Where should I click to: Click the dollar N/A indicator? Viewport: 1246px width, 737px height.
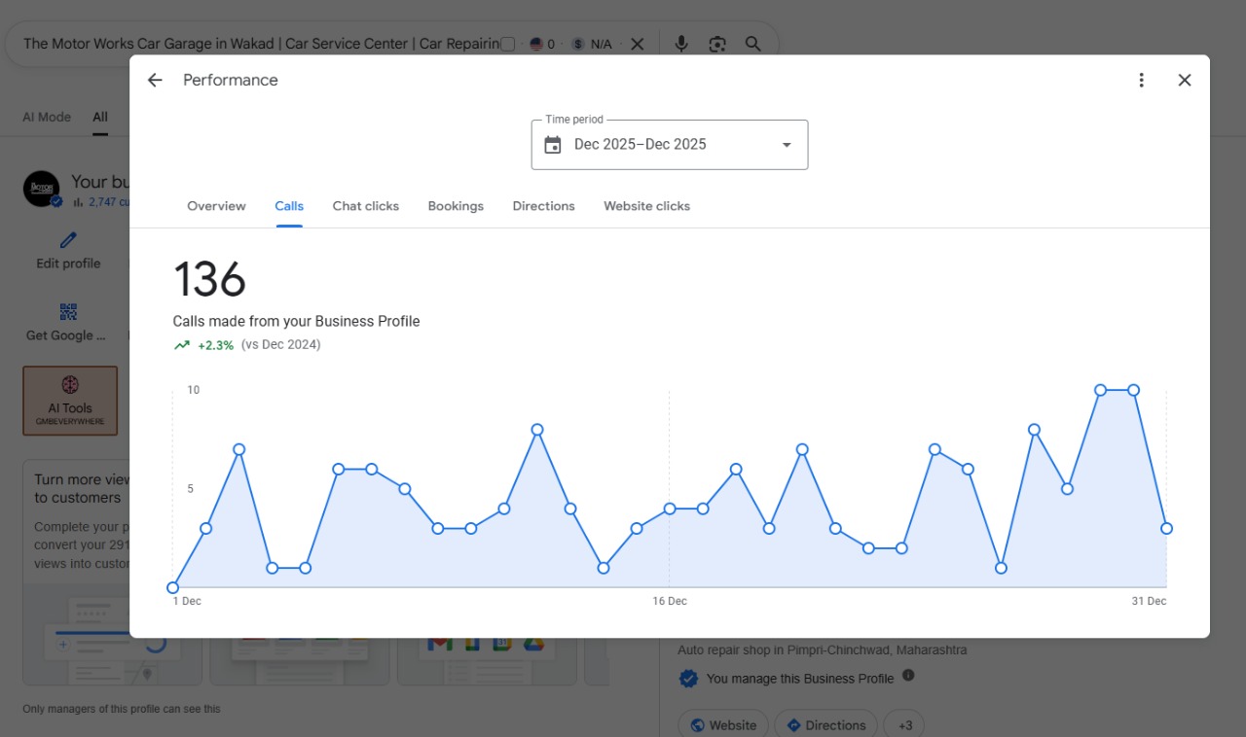(x=592, y=44)
